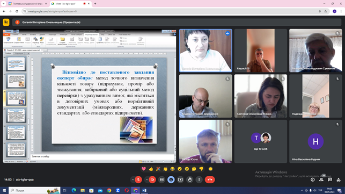Expand camera video settings arrow
345x194 pixels.
147,179
